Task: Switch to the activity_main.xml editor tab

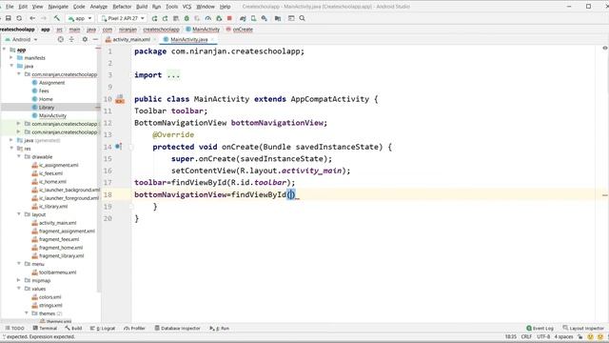Action: point(130,40)
